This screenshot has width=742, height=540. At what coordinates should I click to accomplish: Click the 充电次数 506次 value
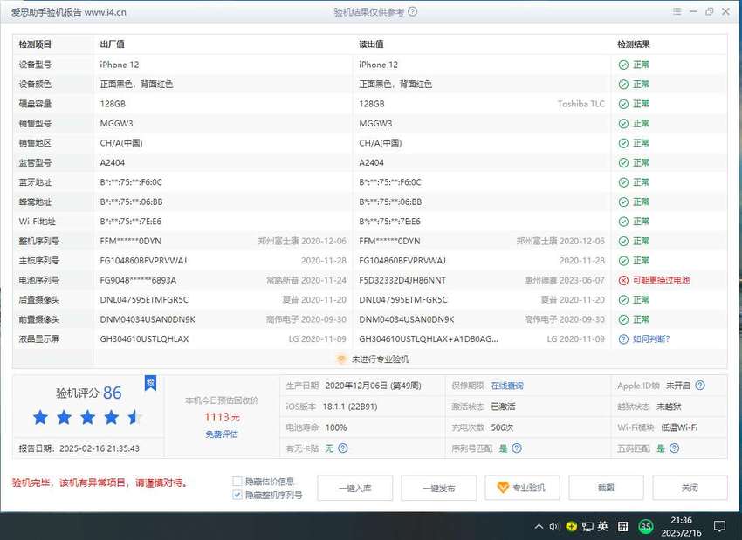point(502,427)
